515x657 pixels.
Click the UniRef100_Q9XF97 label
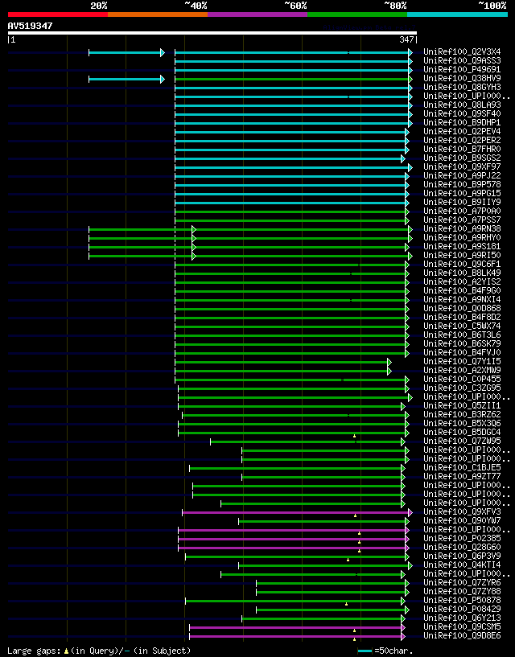point(462,166)
